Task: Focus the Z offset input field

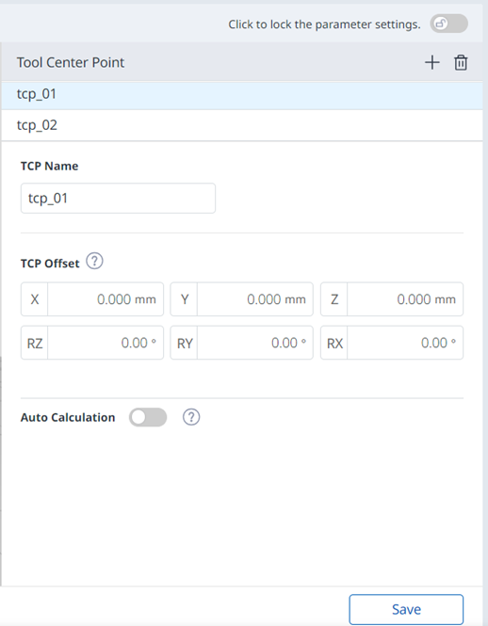Action: click(405, 299)
